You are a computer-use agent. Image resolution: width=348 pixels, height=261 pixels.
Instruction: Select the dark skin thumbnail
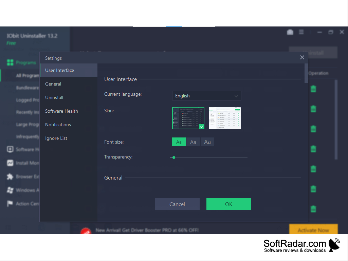coord(188,118)
